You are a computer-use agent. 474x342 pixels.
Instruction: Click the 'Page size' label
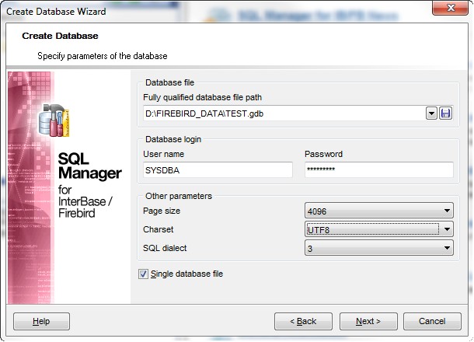(162, 211)
